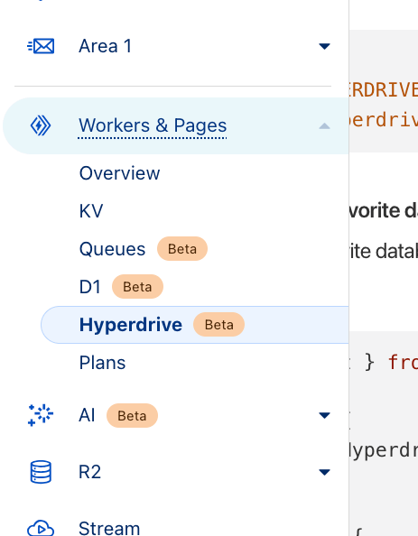Open the KV submenu item
This screenshot has width=418, height=536.
tap(91, 211)
